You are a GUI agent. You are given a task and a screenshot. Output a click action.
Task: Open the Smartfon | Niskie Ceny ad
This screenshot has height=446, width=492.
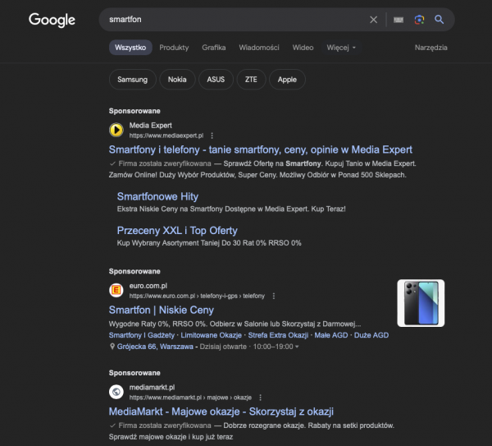click(162, 310)
